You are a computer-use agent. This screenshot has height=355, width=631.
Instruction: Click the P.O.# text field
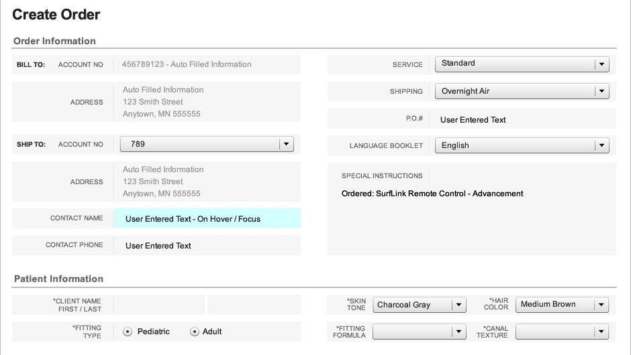[523, 119]
